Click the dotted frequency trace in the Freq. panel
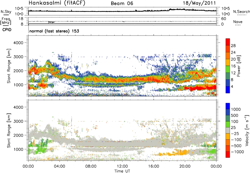Viewport: 250px width, 173px height. (x=122, y=21)
